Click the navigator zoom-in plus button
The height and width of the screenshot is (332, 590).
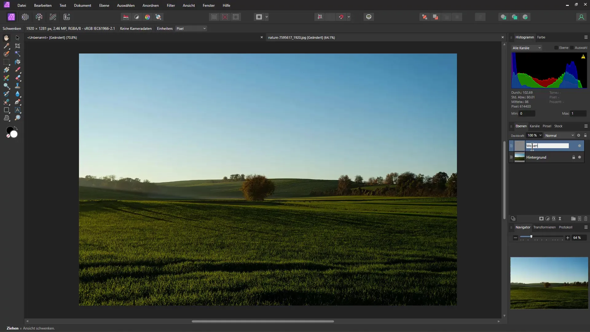(568, 238)
